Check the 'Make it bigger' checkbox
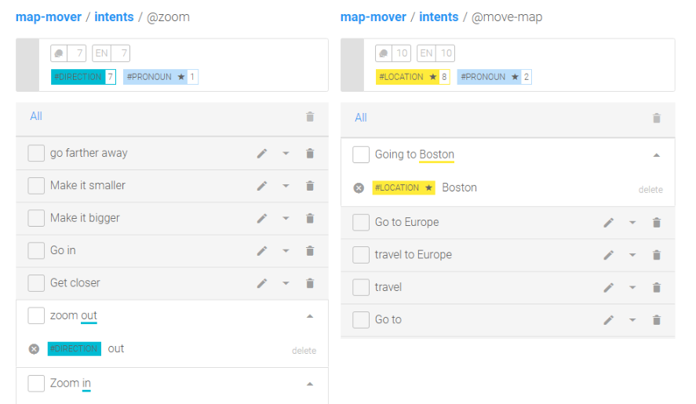 (x=36, y=218)
